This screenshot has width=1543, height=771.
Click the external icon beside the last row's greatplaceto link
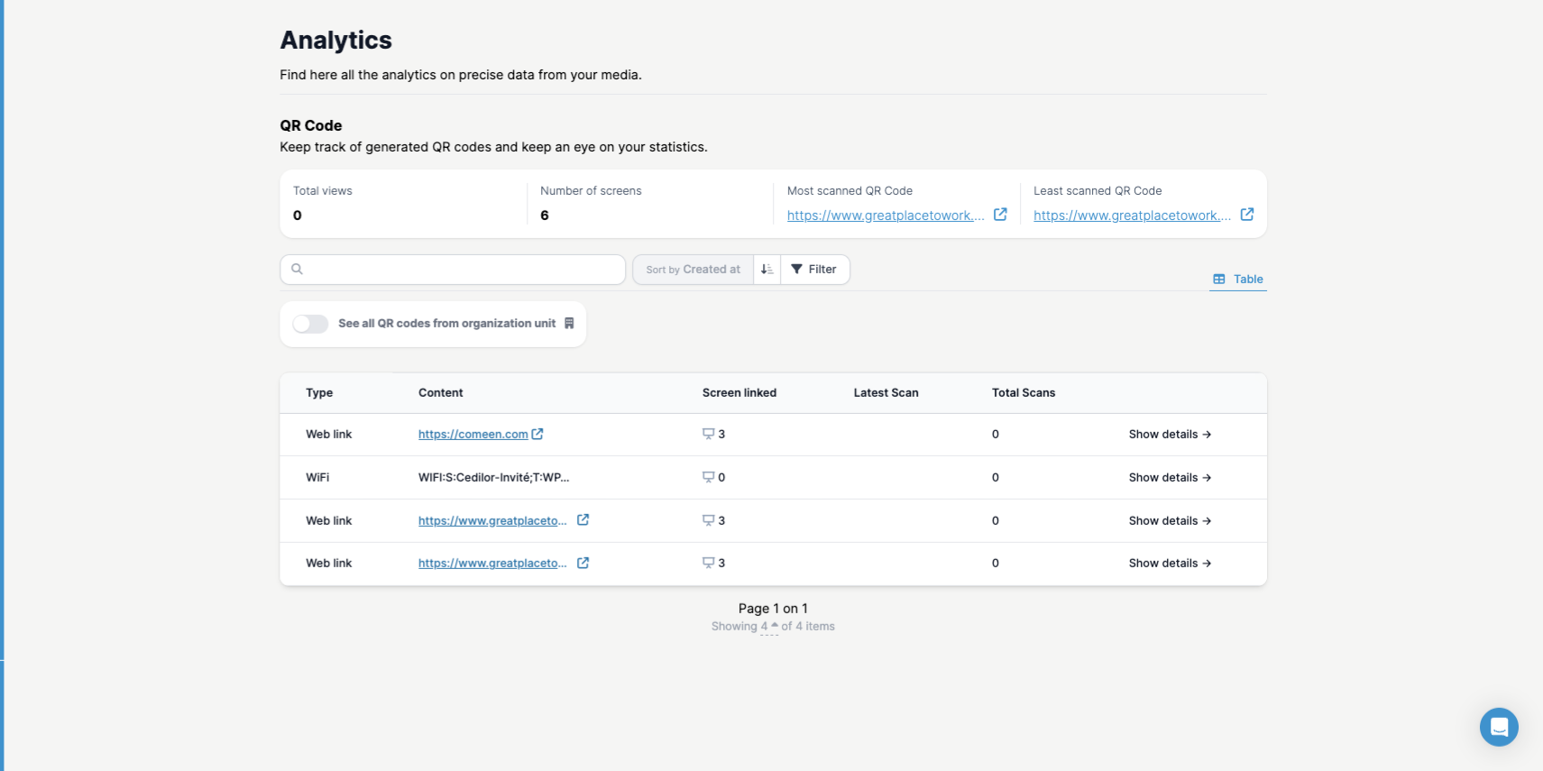[x=583, y=563]
